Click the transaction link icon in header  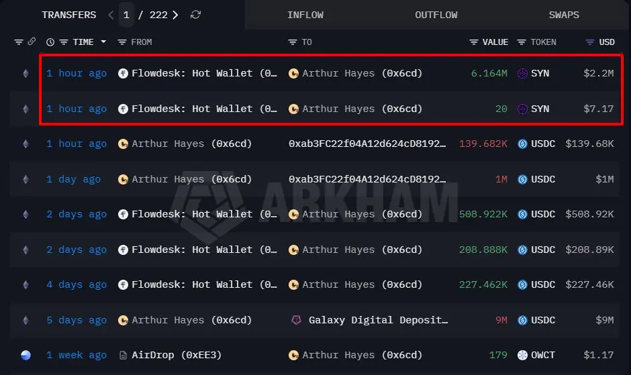(x=32, y=42)
